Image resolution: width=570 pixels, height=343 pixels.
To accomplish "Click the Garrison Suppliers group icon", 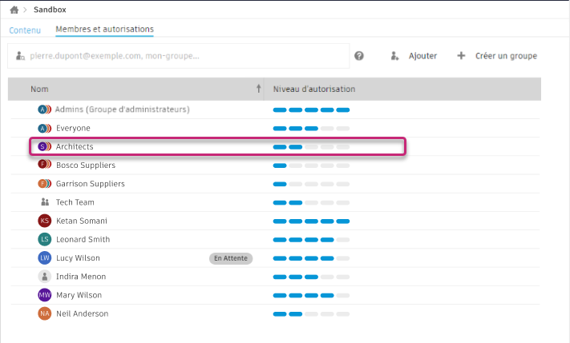I will 44,183.
